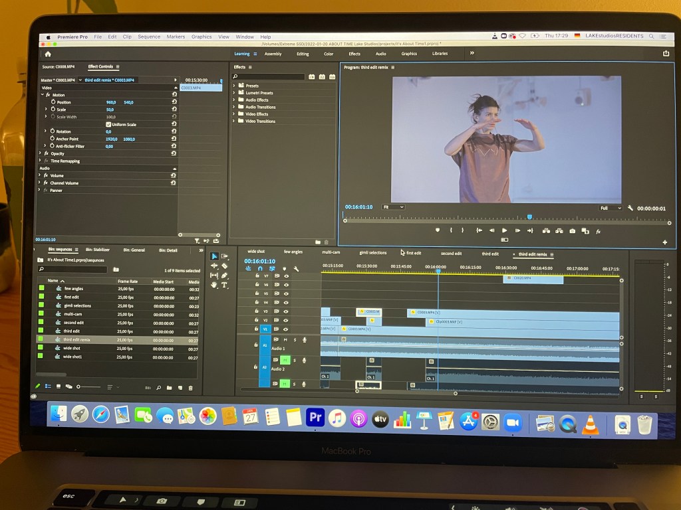Switch to the Color workspace tab
This screenshot has height=510, width=681.
coord(329,54)
